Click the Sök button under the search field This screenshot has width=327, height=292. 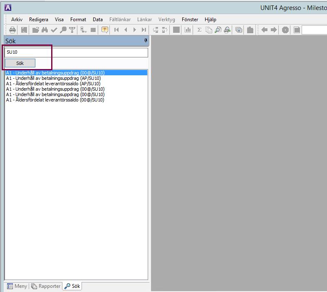click(20, 63)
